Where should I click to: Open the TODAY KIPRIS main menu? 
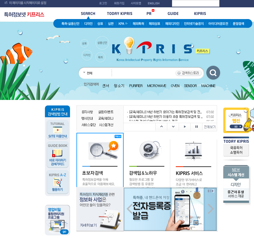pos(120,13)
